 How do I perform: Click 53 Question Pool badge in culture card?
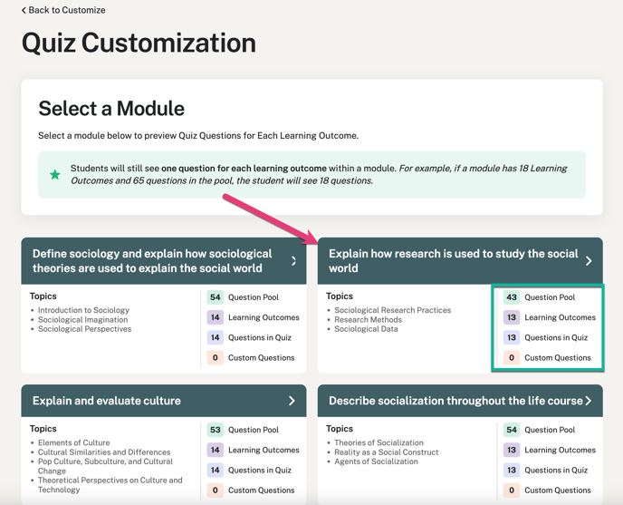pos(216,430)
